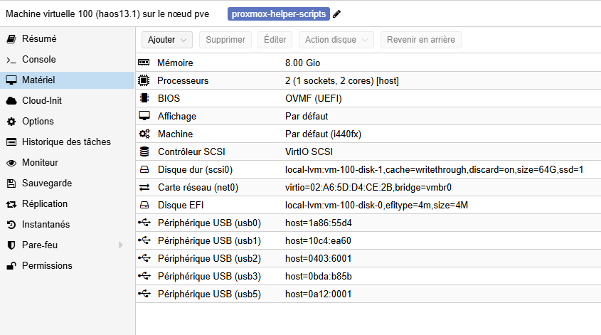The width and height of the screenshot is (601, 335).
Task: Expand the Pare-feu submenu arrow
Action: tap(121, 245)
